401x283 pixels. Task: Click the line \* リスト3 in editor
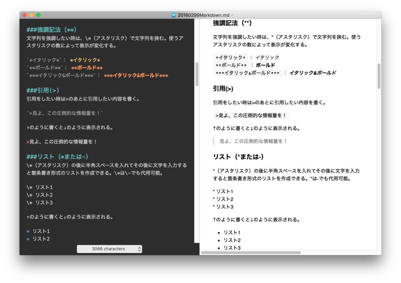point(40,202)
